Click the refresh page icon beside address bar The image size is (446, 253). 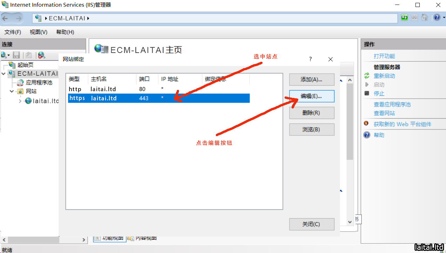click(405, 17)
